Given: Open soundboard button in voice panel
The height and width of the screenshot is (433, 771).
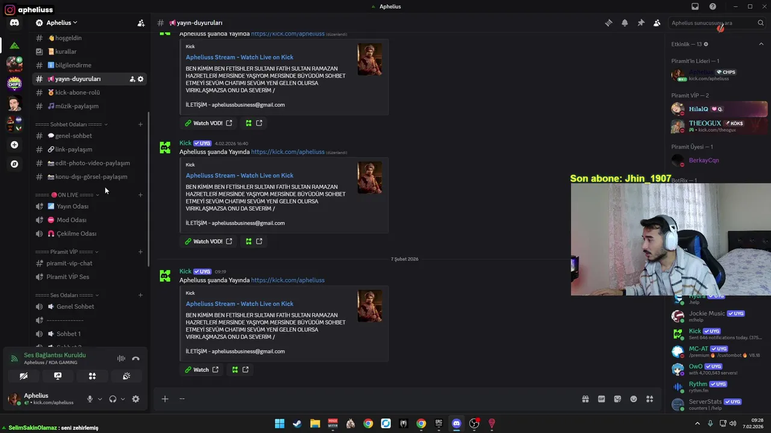Looking at the screenshot, I should (126, 376).
